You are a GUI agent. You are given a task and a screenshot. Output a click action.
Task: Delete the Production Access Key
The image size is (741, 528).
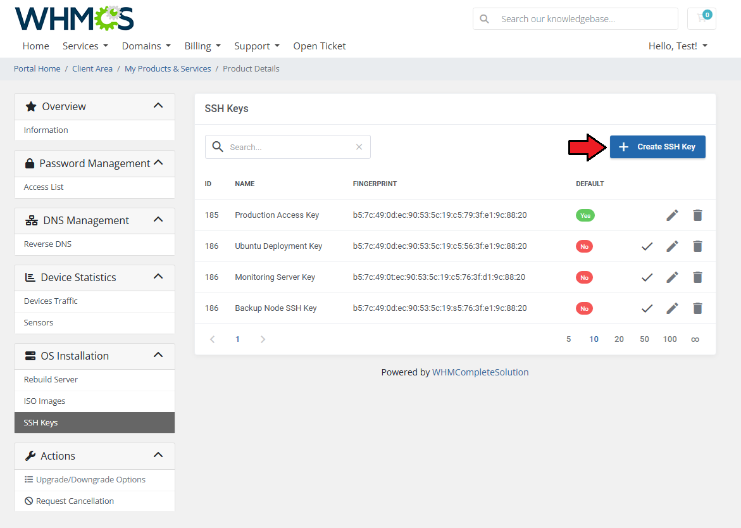pos(697,215)
